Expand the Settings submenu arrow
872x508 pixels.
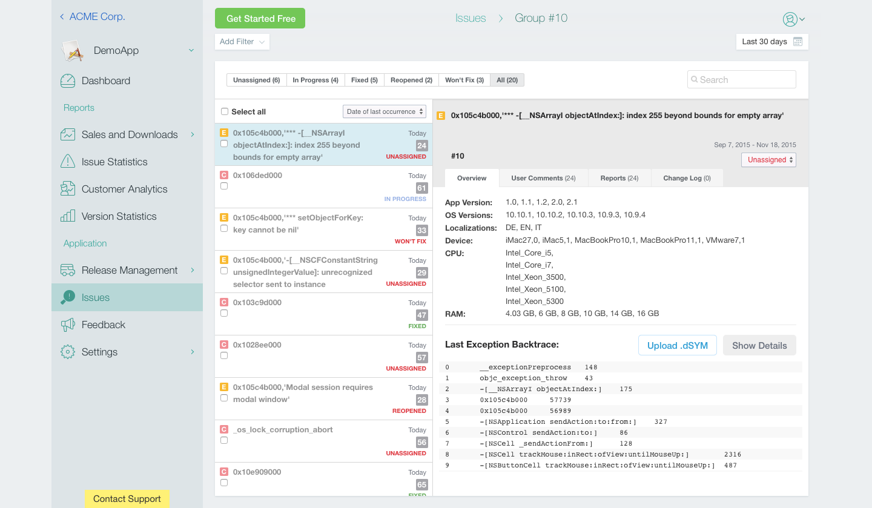tap(193, 352)
